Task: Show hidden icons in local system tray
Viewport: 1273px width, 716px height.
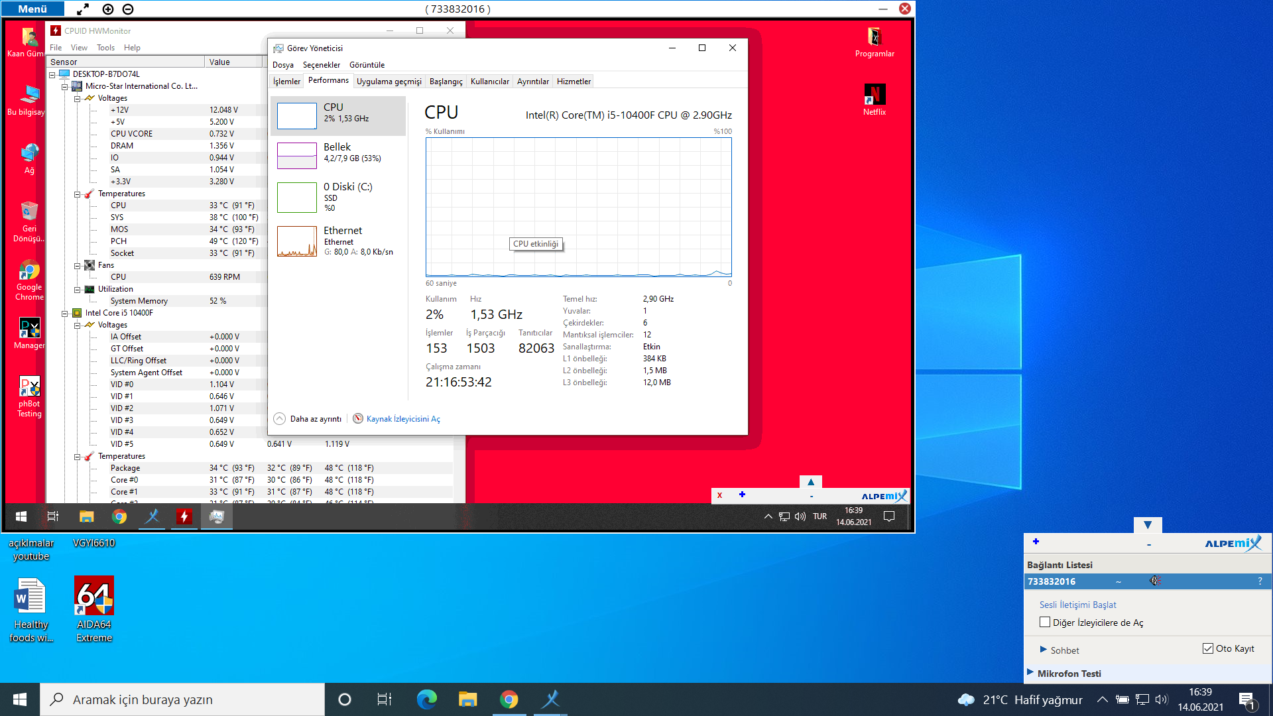Action: [x=1102, y=699]
